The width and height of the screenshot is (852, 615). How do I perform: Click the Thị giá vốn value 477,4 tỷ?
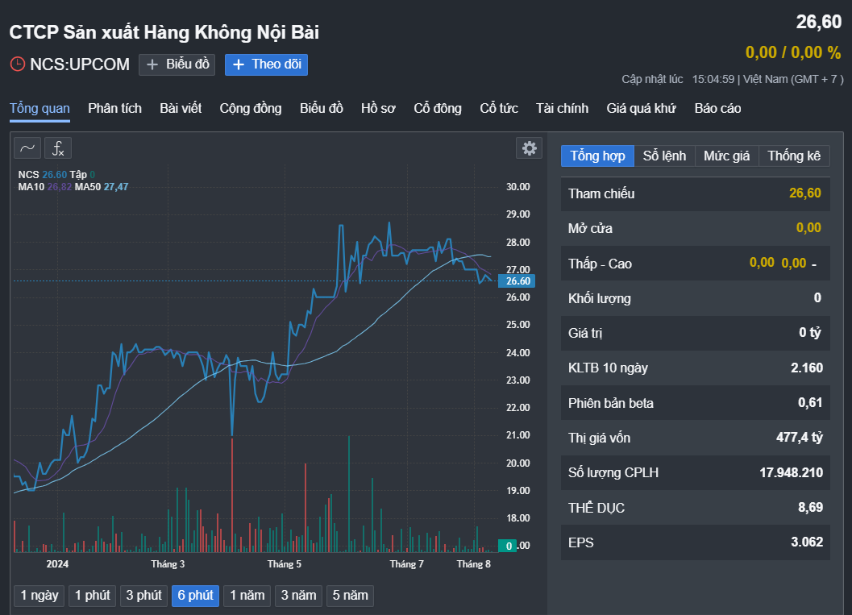pos(800,438)
